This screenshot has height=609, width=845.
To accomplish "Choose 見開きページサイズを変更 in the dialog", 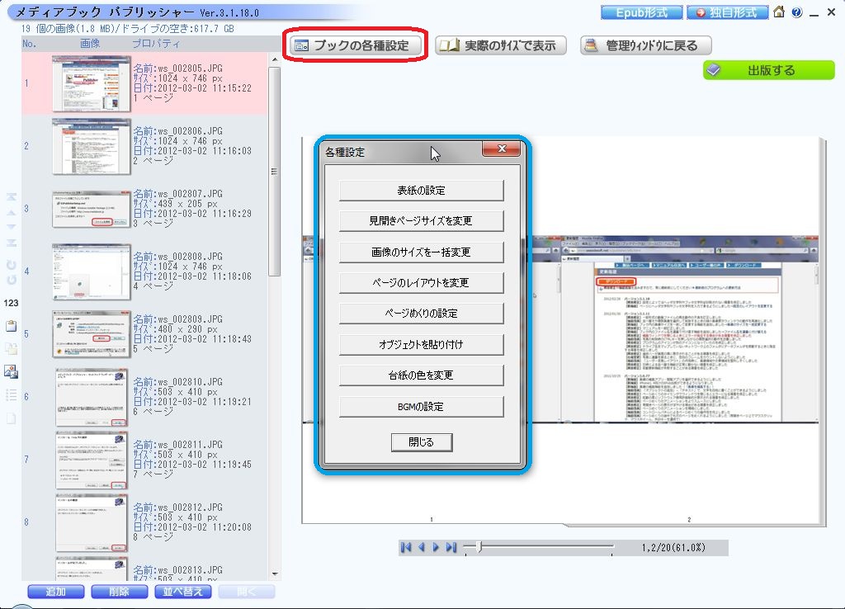I will point(421,220).
